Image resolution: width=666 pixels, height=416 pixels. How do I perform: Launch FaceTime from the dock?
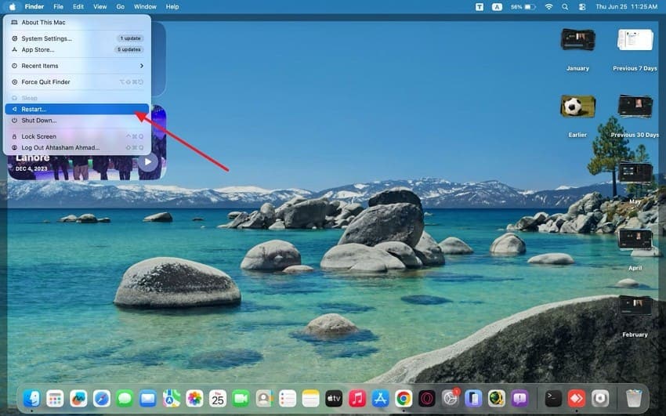tap(241, 399)
